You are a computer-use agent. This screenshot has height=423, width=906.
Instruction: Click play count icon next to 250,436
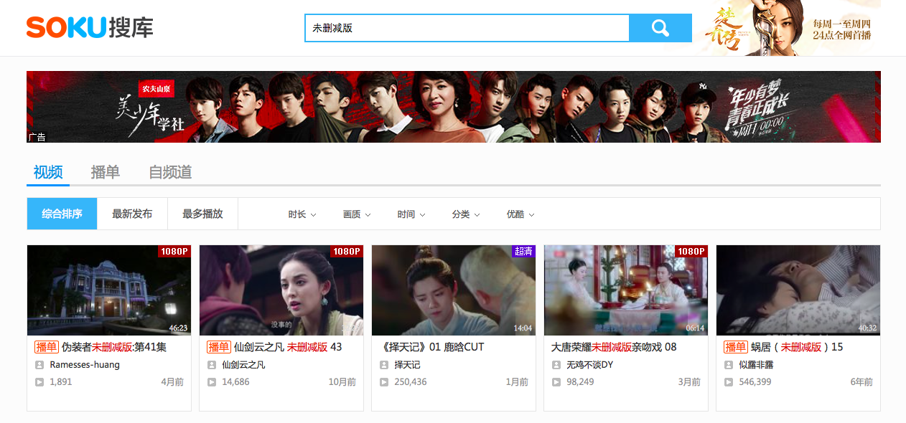point(384,382)
